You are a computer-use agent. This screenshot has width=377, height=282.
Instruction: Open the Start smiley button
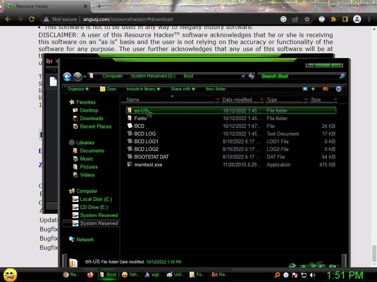click(10, 275)
